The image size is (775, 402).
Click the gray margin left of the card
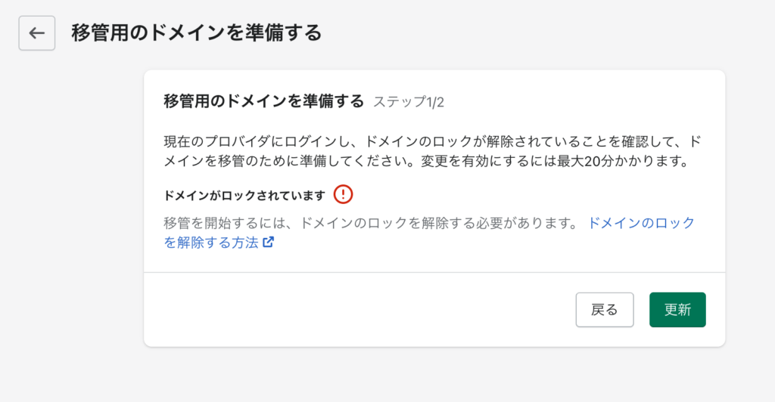(x=72, y=207)
